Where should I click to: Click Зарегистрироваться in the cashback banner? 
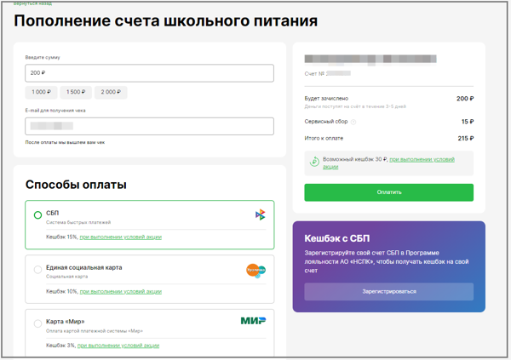(388, 291)
